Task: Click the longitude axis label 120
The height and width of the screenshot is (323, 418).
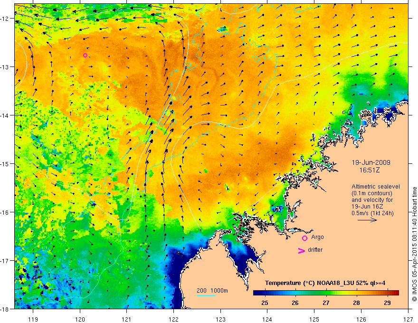Action: (80, 319)
